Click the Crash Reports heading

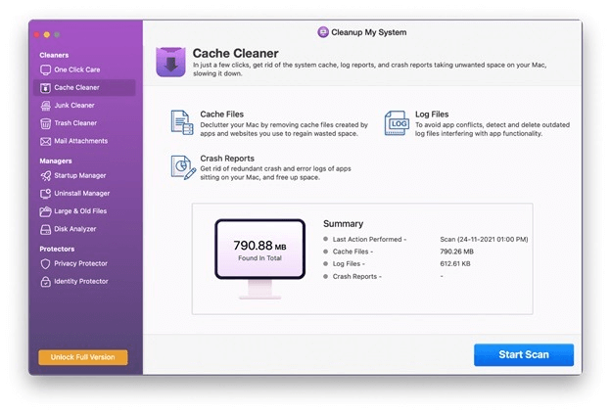click(x=227, y=159)
